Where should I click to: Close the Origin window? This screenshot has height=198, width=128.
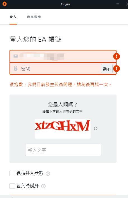pyautogui.click(x=127, y=4)
